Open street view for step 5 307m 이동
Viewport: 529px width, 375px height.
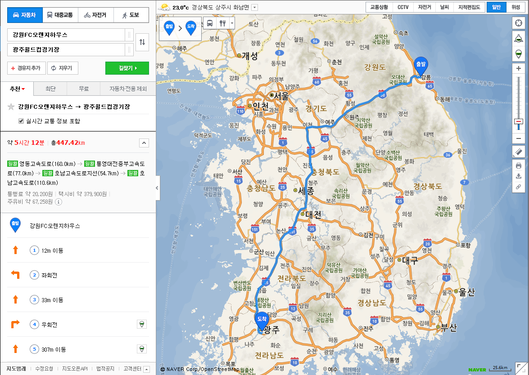[x=142, y=349]
